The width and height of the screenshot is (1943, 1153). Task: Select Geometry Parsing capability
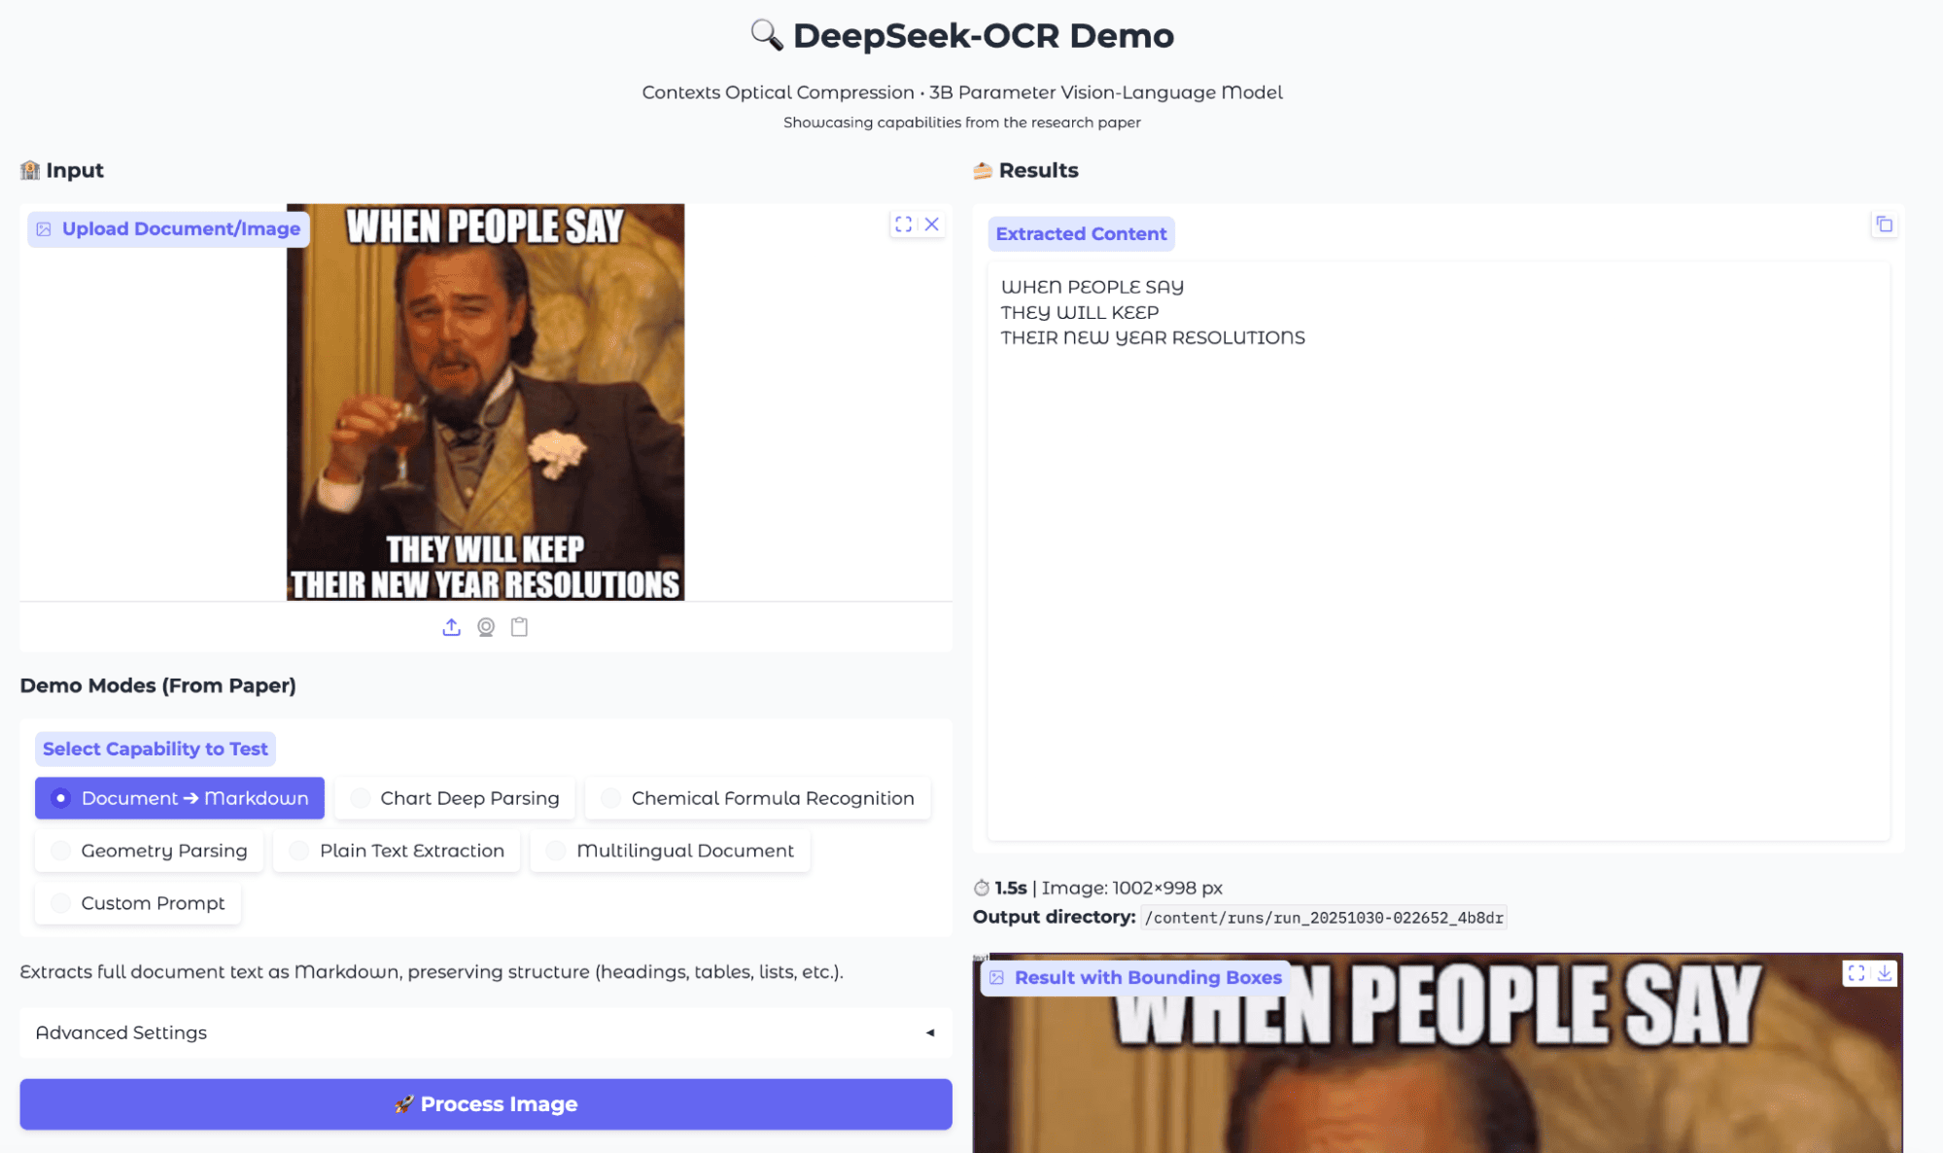click(x=150, y=851)
